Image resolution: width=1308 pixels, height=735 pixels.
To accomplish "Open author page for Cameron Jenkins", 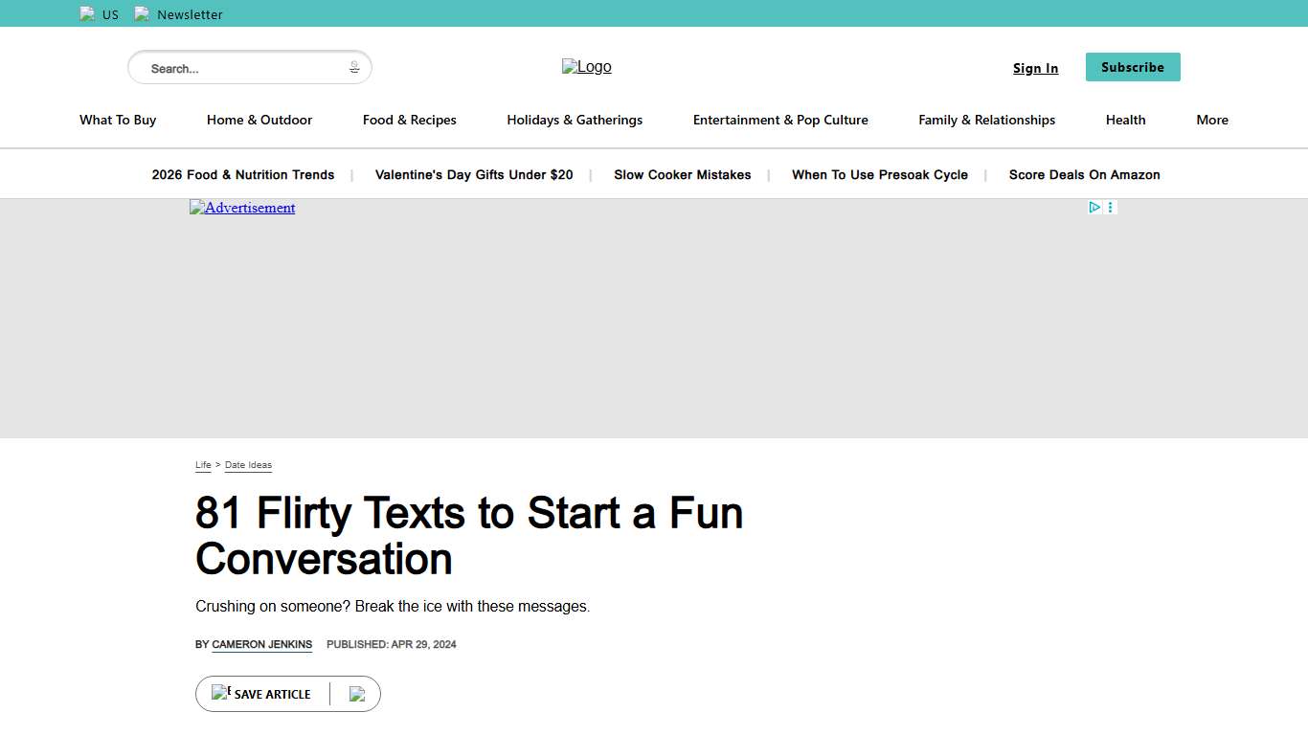I will pos(260,644).
